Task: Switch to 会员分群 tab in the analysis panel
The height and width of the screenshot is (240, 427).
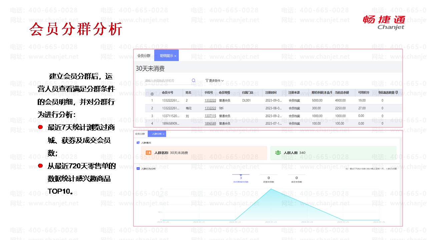Action: pyautogui.click(x=140, y=134)
